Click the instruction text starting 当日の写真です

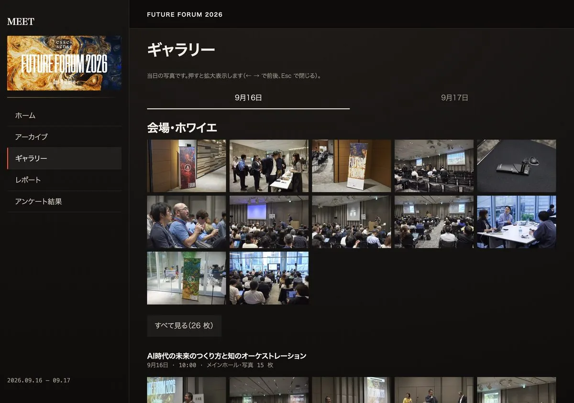point(234,76)
